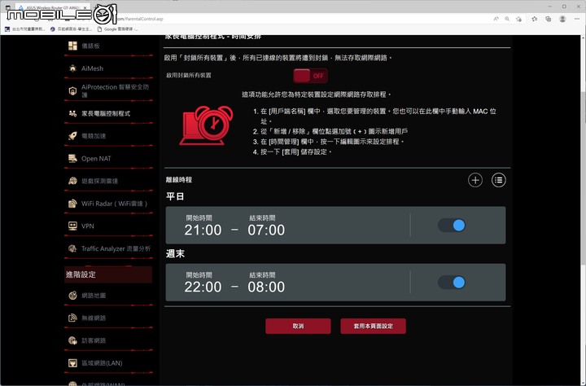Open the WiFi Radar sidebar icon
This screenshot has height=386, width=586.
[x=72, y=204]
